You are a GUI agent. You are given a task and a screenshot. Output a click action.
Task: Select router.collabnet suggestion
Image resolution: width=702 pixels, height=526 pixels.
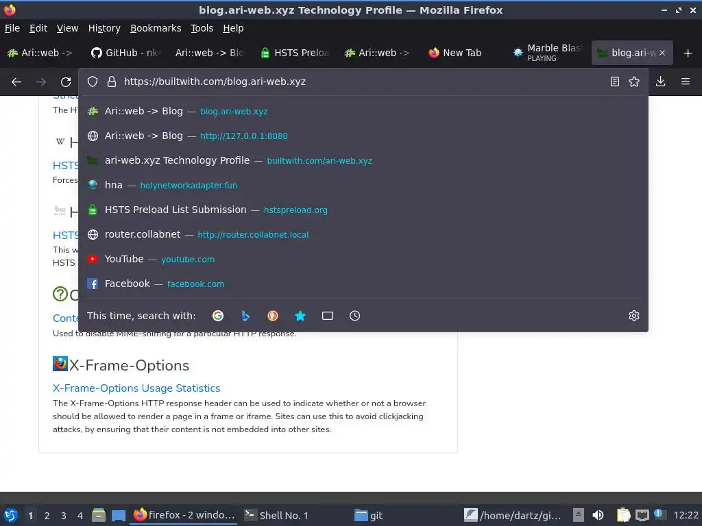(363, 234)
